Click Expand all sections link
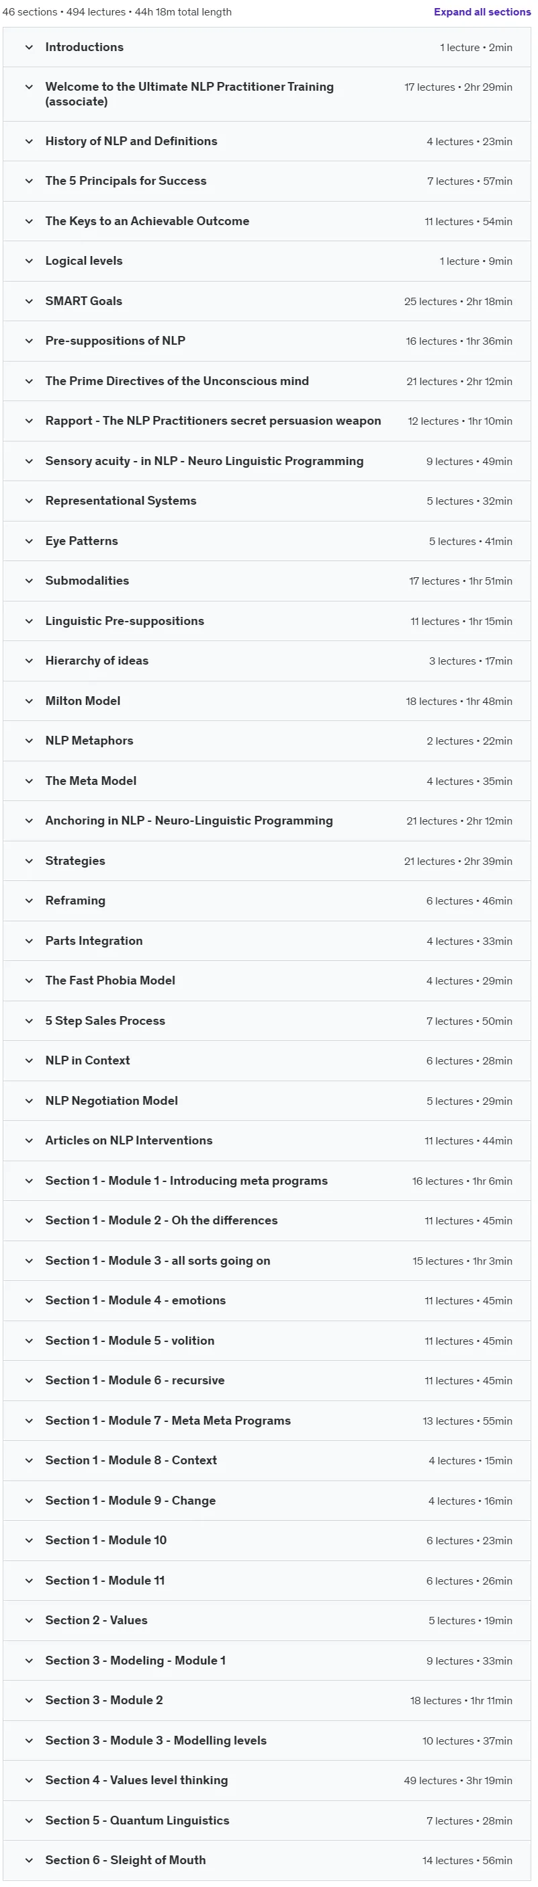Screen dimensions: 538x1887 [x=482, y=11]
